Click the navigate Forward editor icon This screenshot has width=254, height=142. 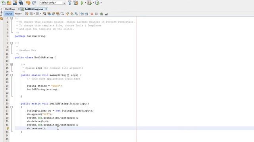tap(37, 14)
